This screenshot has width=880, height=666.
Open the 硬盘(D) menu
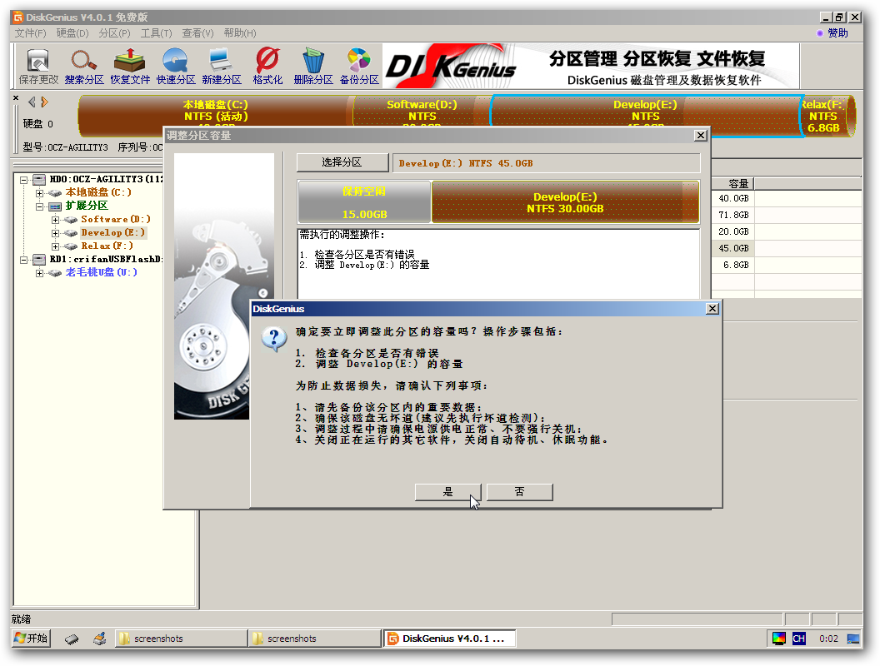pyautogui.click(x=72, y=33)
